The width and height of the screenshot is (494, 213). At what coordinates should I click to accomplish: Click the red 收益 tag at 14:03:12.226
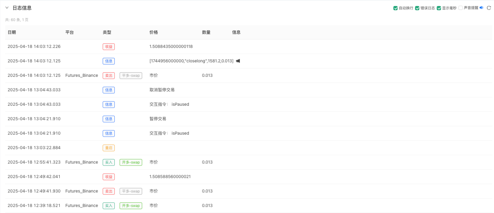click(x=109, y=46)
